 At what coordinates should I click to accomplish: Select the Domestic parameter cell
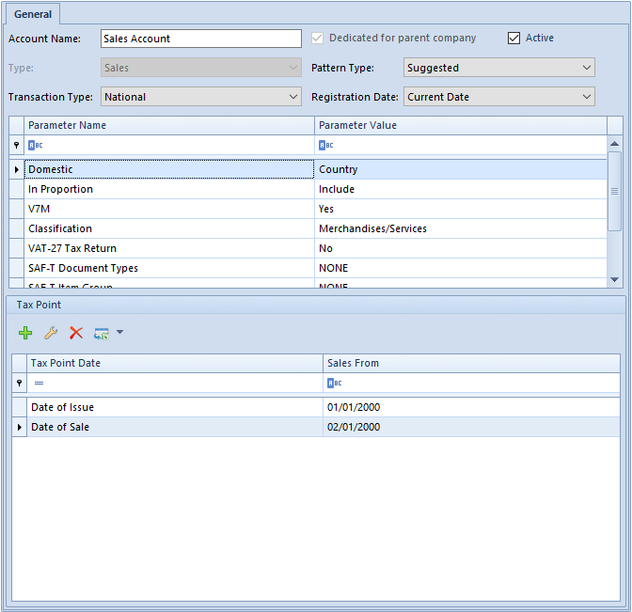169,169
